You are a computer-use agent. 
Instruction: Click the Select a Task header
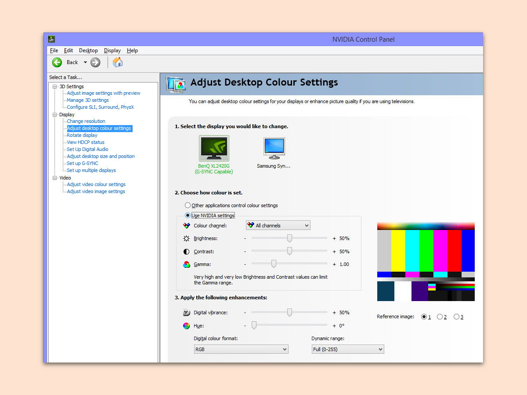coord(66,77)
